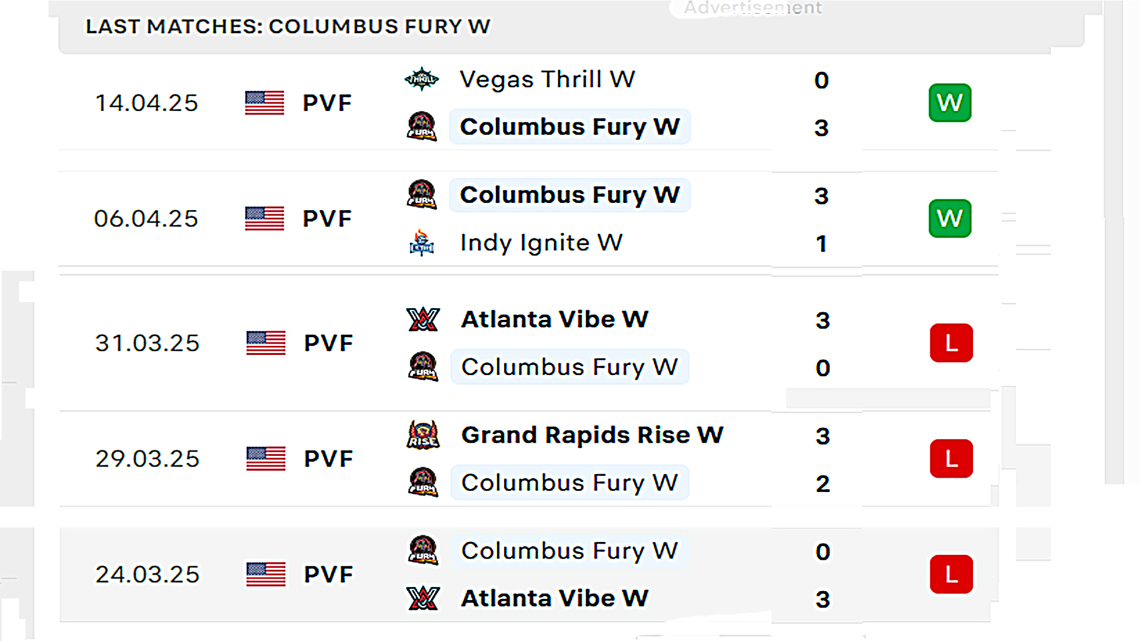Open Indy Ignite W team link
The width and height of the screenshot is (1140, 641).
[541, 242]
